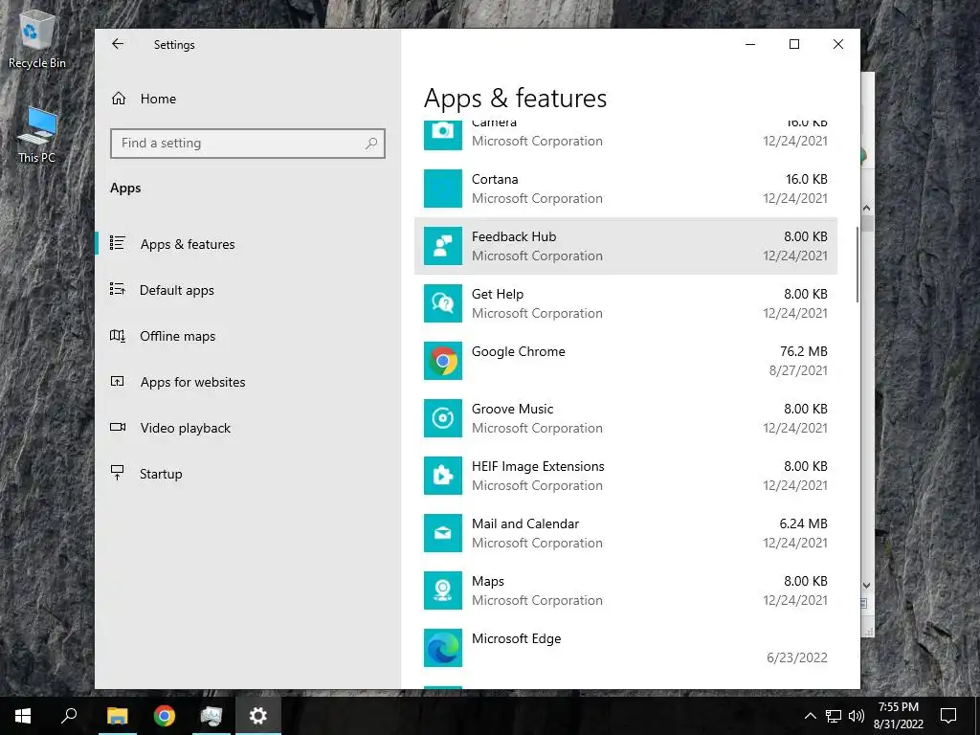Open Offline maps page

click(177, 336)
